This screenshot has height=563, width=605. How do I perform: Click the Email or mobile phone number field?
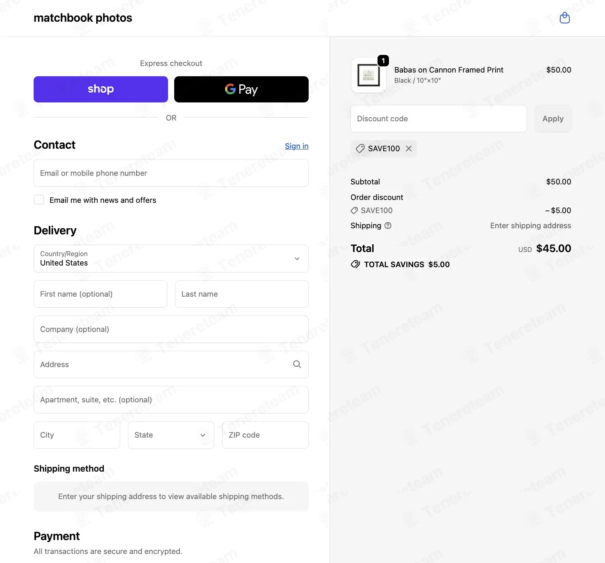(171, 173)
